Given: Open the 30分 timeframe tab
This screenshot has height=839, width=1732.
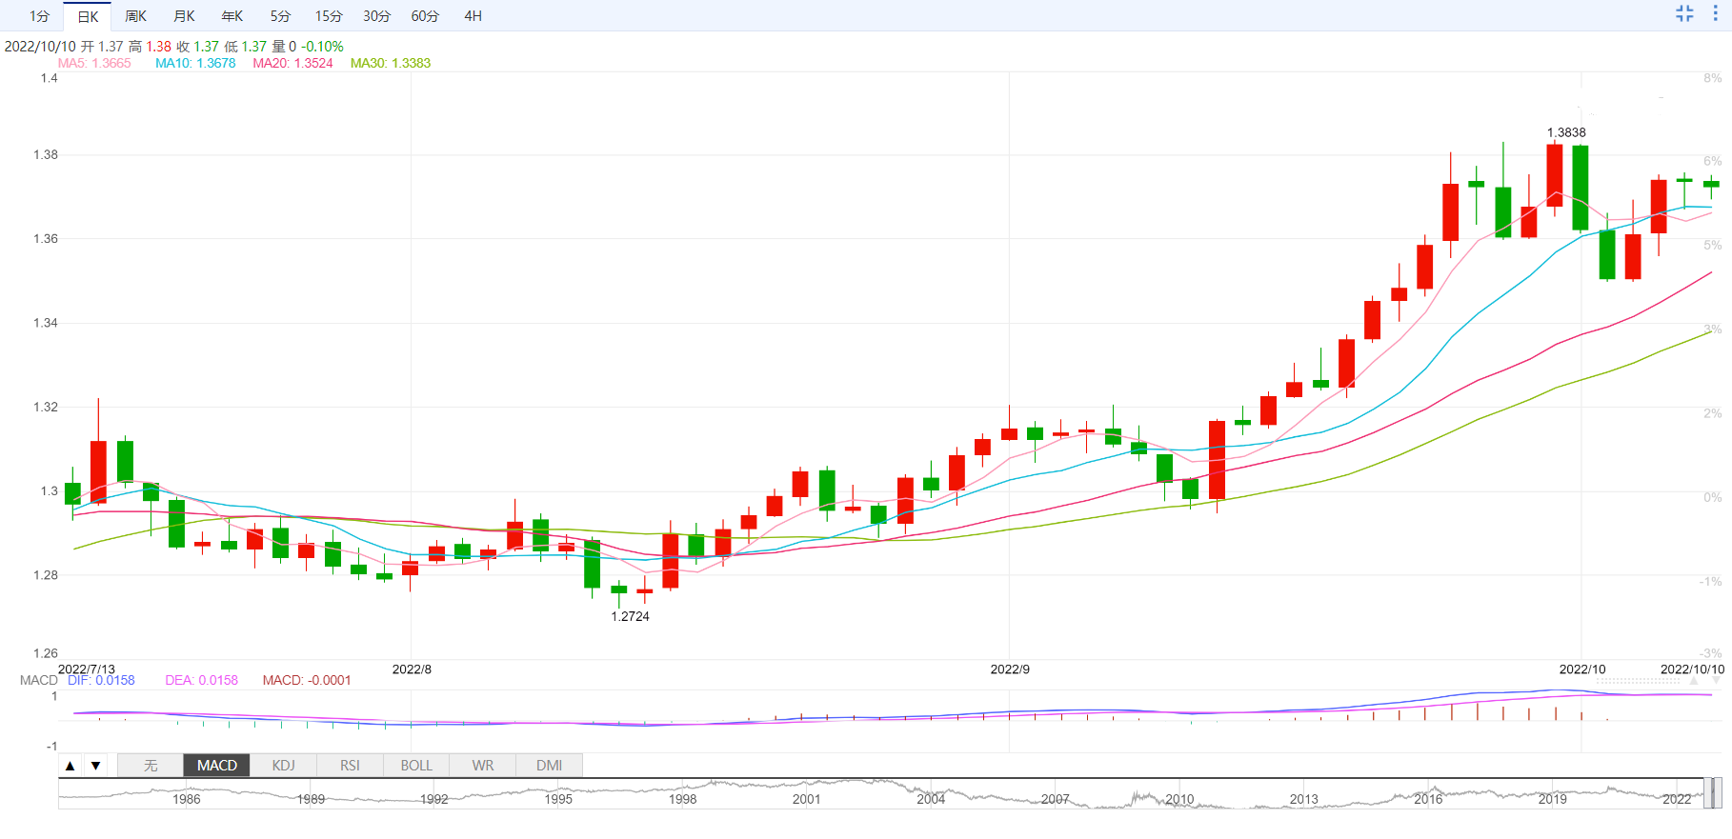Looking at the screenshot, I should (376, 16).
